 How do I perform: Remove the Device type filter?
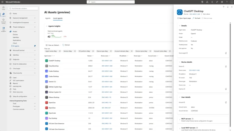tap(111, 51)
